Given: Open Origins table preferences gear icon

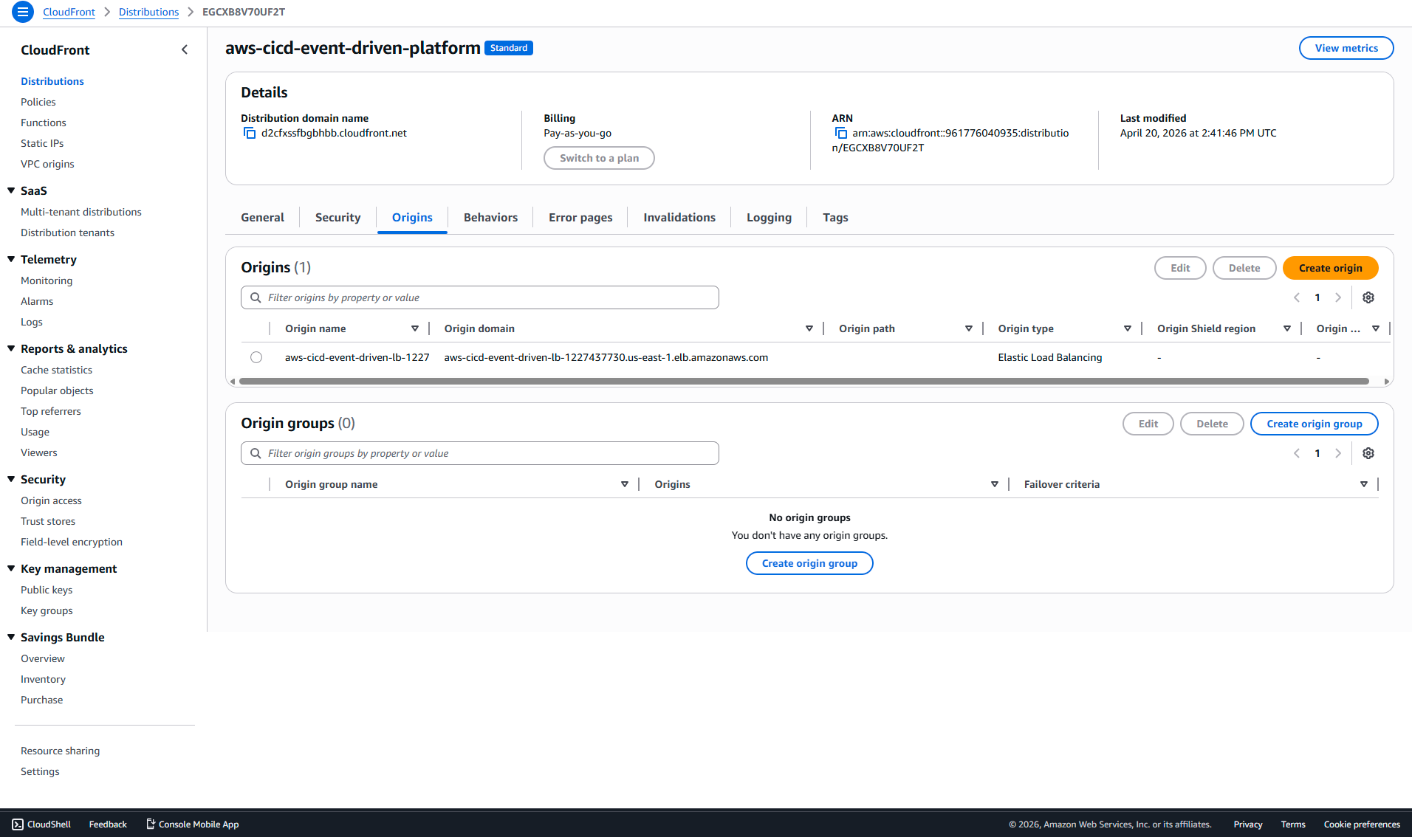Looking at the screenshot, I should click(1368, 297).
